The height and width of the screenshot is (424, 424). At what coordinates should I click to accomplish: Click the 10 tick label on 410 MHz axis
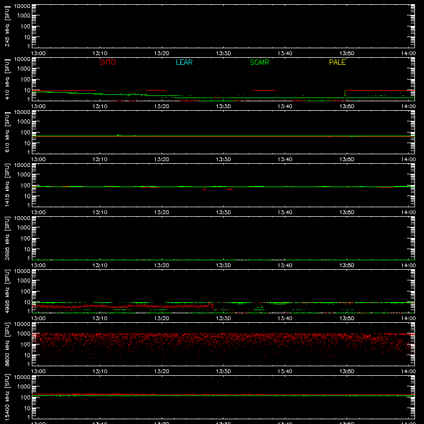coord(28,90)
